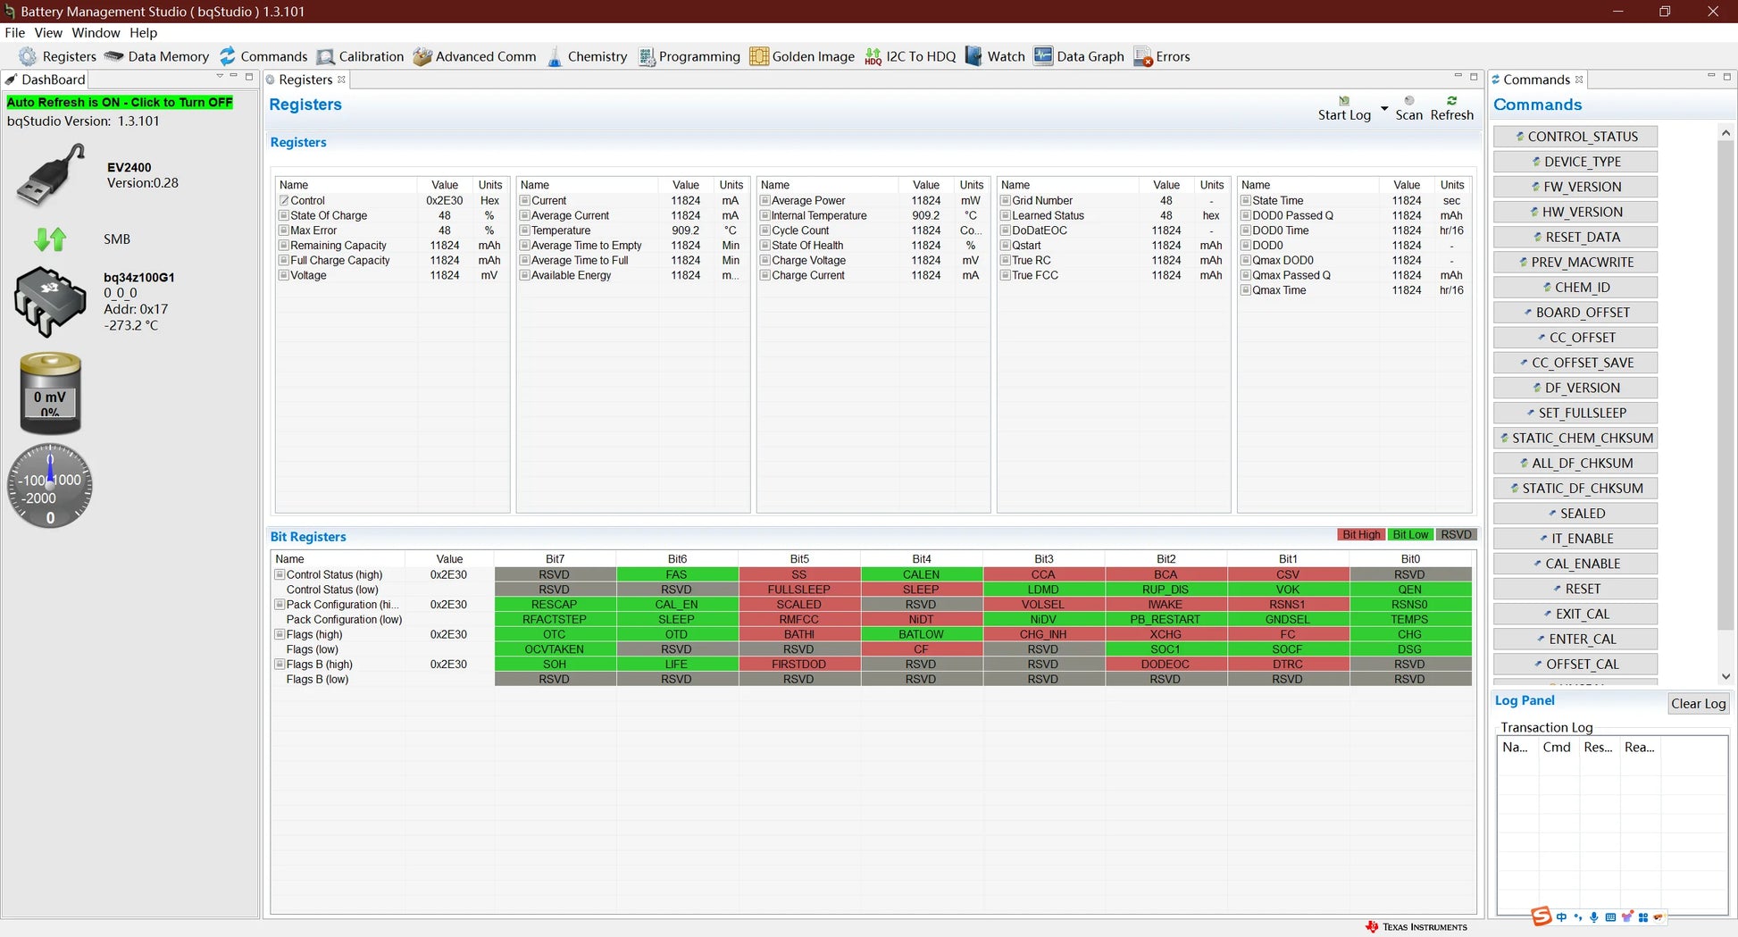Screen dimensions: 1738x937
Task: Click the Scan registers icon
Action: (x=1408, y=101)
